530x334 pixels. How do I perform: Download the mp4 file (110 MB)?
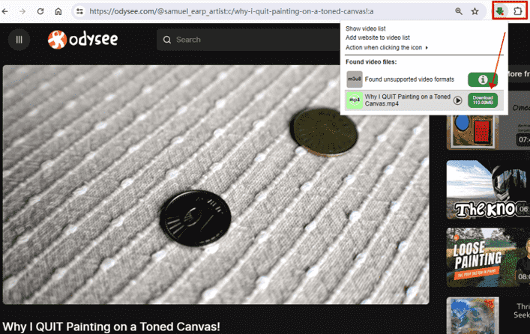pos(482,100)
